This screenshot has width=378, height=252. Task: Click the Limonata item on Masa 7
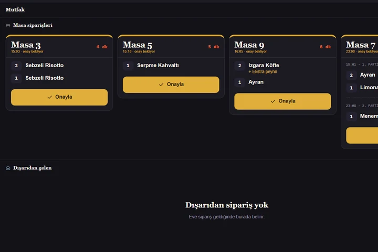[369, 87]
